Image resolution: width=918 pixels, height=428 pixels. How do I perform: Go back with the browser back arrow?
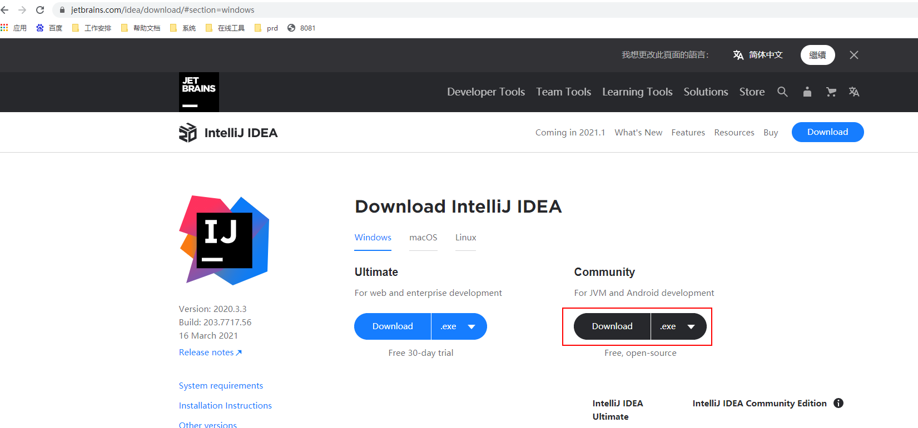point(5,10)
